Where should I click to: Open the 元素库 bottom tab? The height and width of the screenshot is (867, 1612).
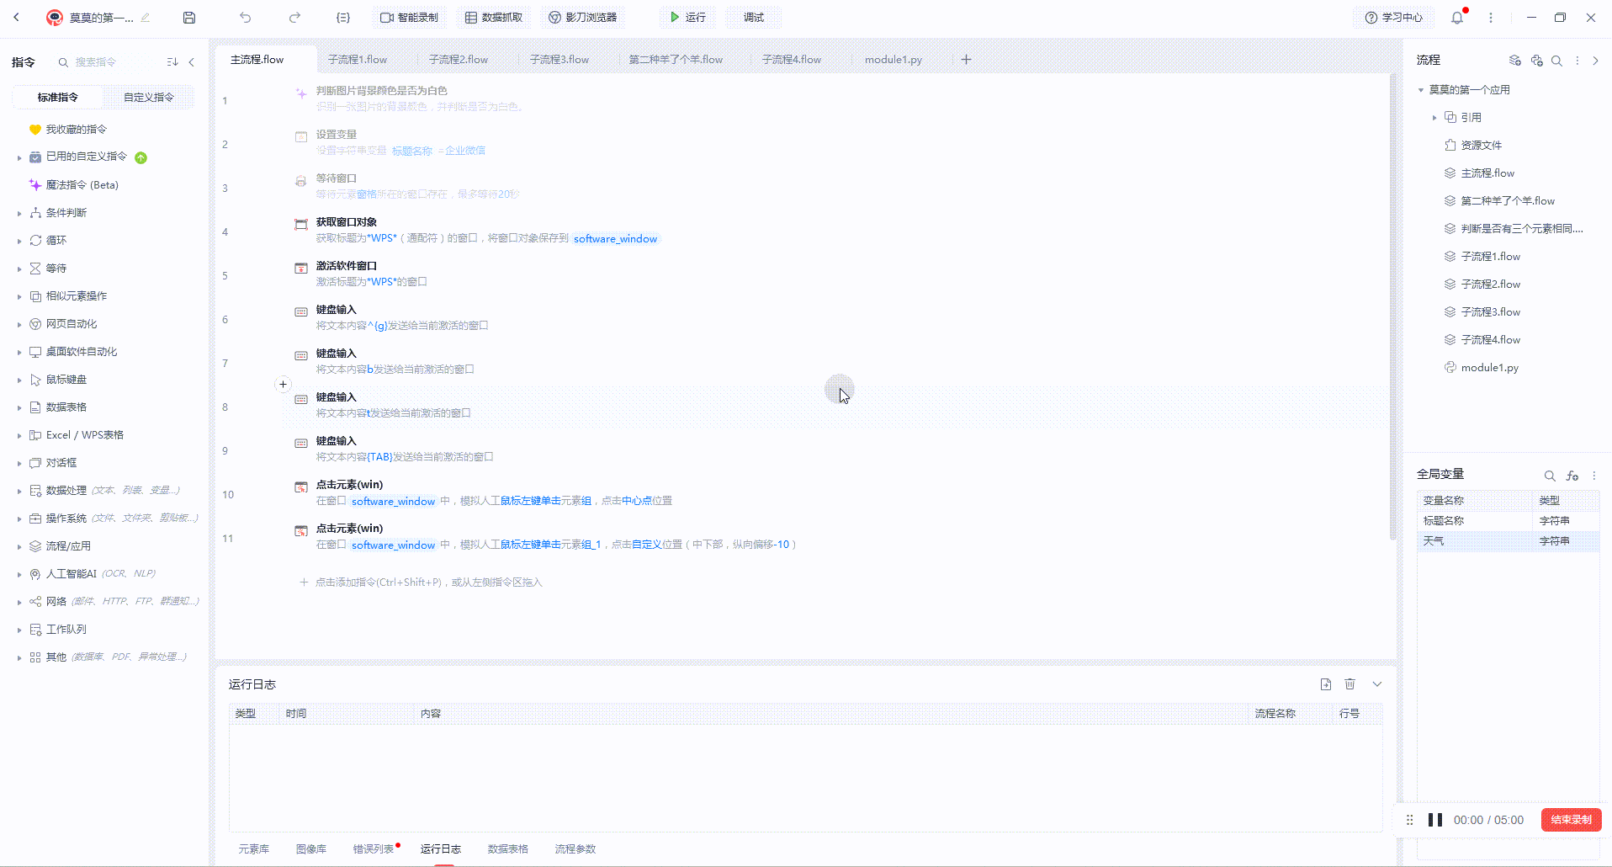click(x=253, y=848)
